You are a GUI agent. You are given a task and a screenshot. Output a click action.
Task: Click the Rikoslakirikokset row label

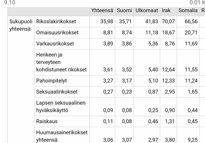[x=56, y=22]
